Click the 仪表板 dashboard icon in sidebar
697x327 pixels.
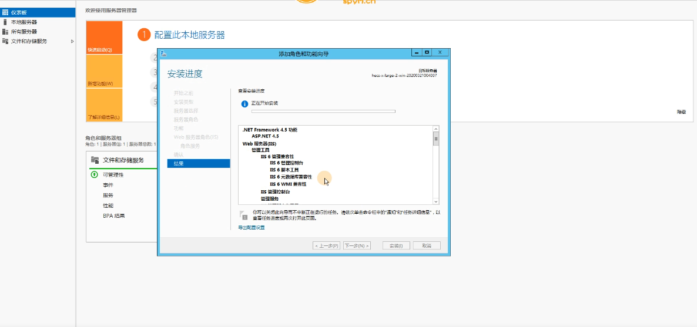(x=5, y=12)
